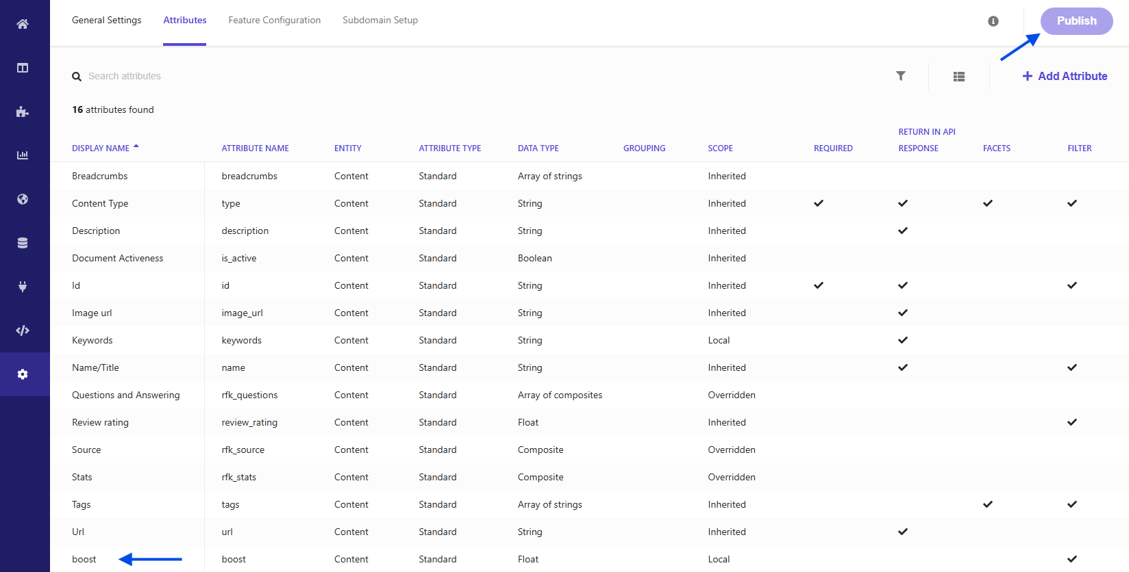Open the Name/Title attribute
Viewport: 1129px width, 572px height.
tap(95, 367)
